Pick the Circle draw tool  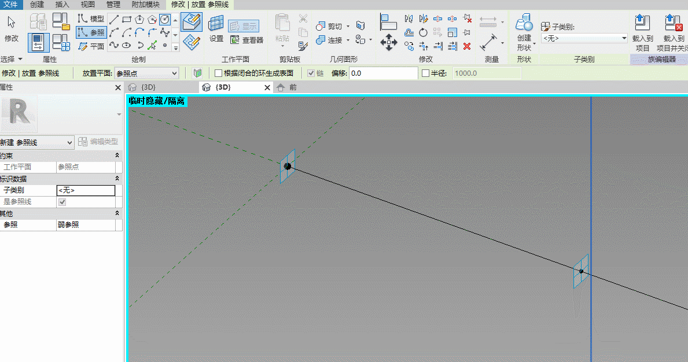pos(164,19)
